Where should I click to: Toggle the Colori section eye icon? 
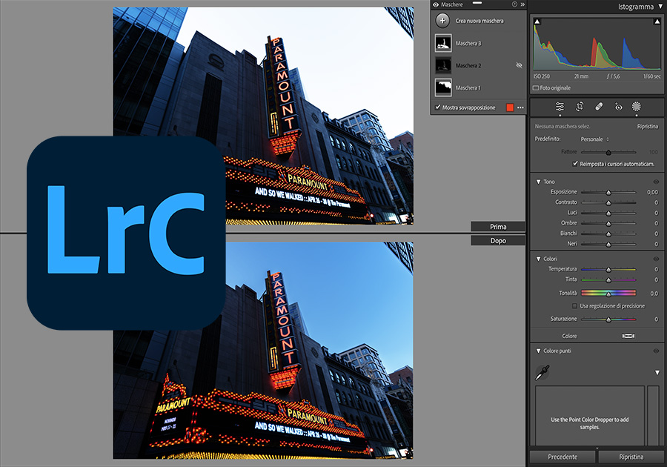coord(656,259)
